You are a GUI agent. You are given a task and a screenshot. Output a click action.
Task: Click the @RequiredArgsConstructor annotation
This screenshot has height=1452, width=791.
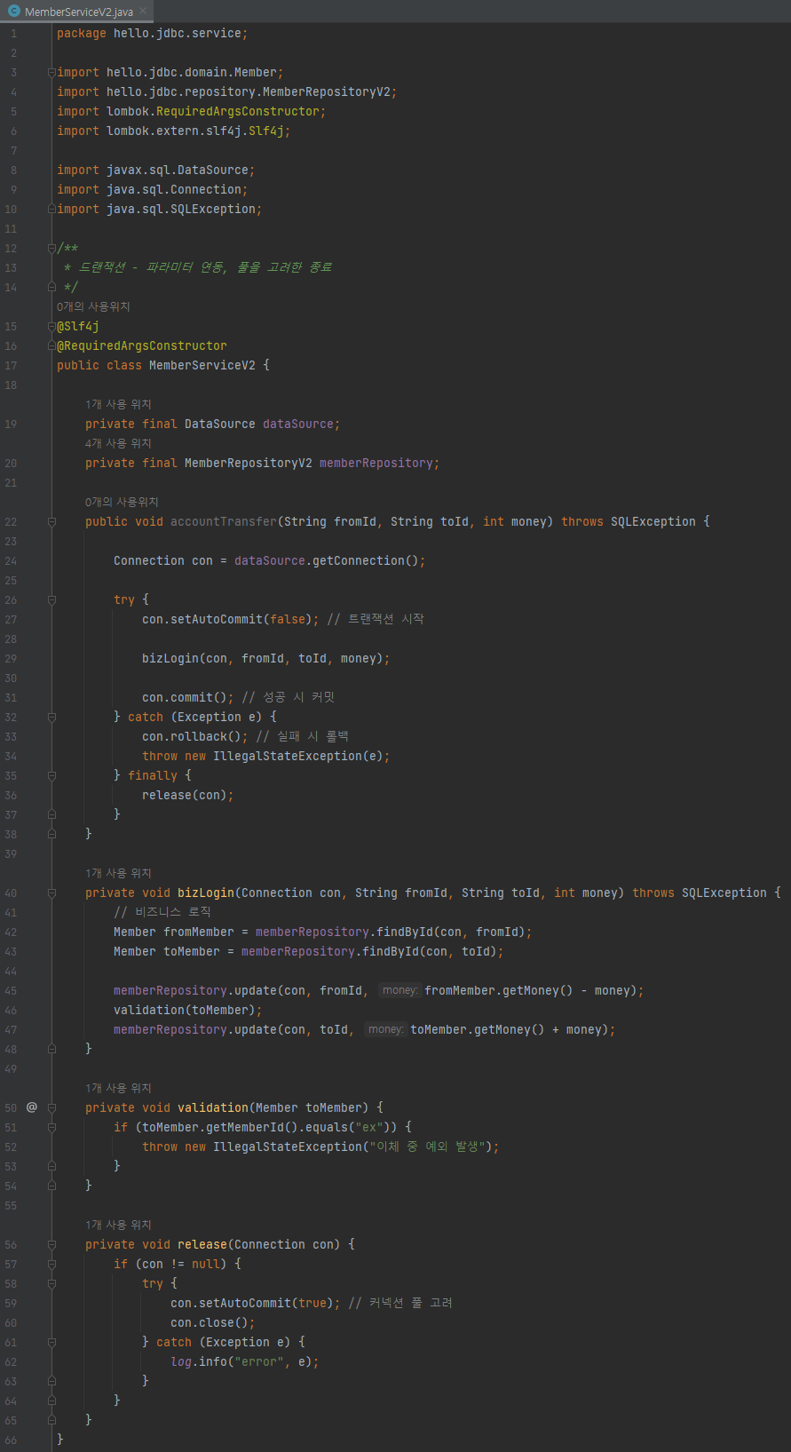(x=142, y=345)
